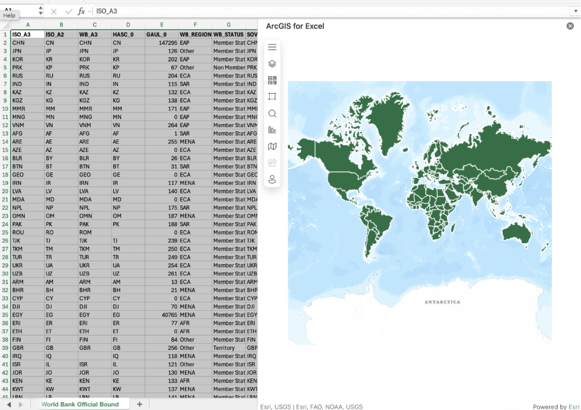Screen dimensions: 581x410
Task: Select column F header
Action: coord(196,25)
